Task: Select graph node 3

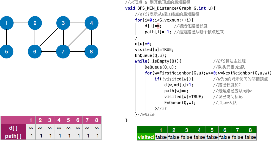Action: click(63, 23)
